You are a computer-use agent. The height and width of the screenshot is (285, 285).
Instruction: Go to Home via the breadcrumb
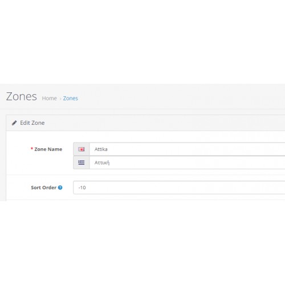point(50,99)
